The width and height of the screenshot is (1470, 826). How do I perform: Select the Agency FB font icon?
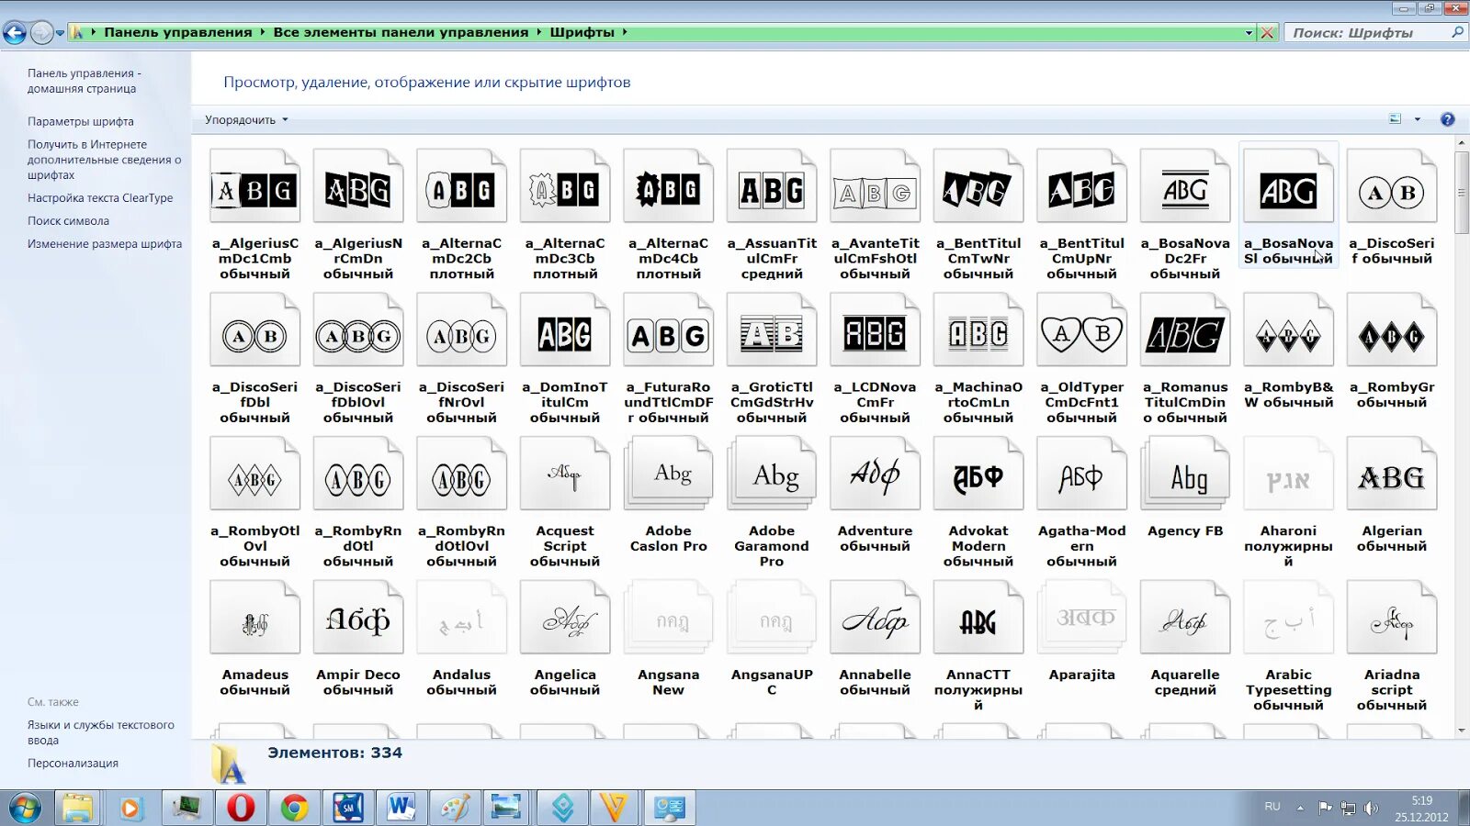[1185, 474]
